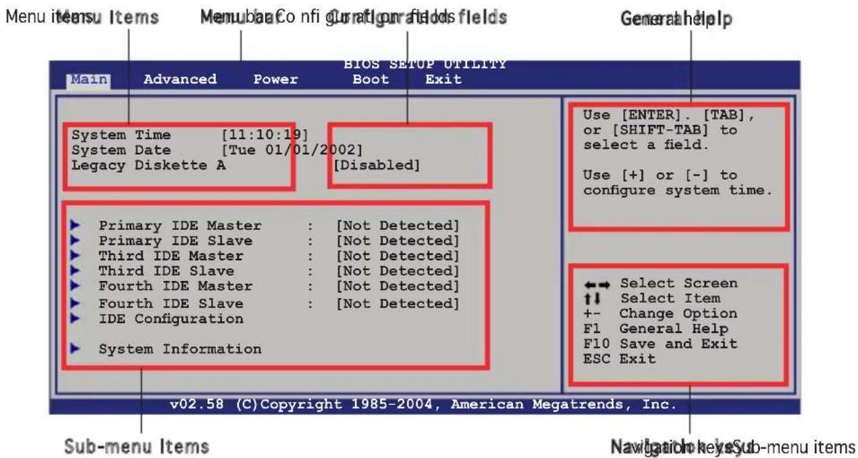This screenshot has width=858, height=458.
Task: Click the 'configure system time.' help text
Action: click(678, 190)
